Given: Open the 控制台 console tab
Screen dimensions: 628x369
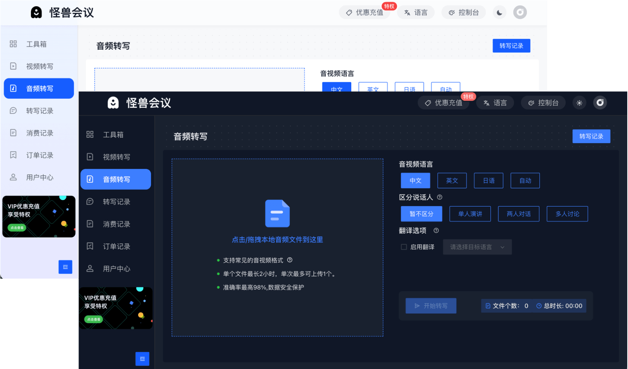Looking at the screenshot, I should (543, 103).
